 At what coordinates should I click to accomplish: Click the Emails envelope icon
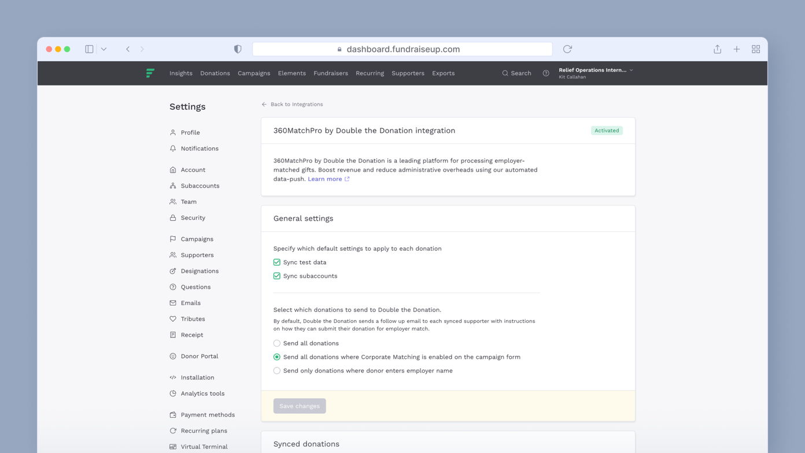click(172, 303)
